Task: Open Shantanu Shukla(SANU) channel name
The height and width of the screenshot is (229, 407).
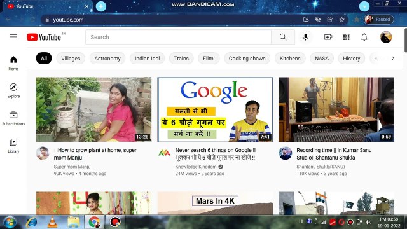Action: 321,167
